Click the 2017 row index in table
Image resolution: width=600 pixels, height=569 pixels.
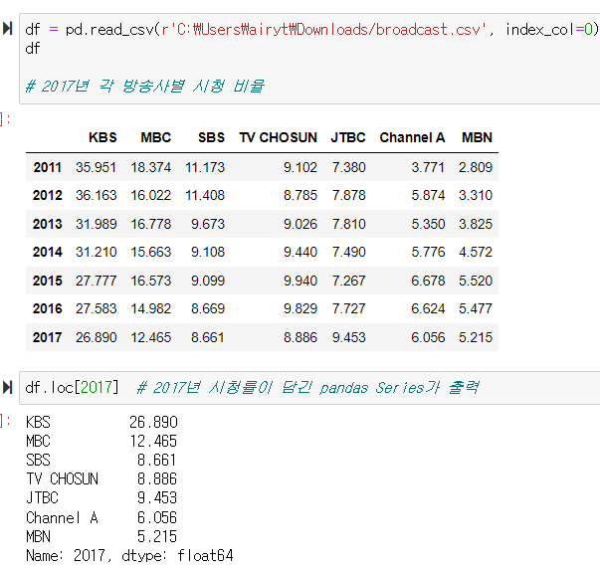click(x=48, y=337)
